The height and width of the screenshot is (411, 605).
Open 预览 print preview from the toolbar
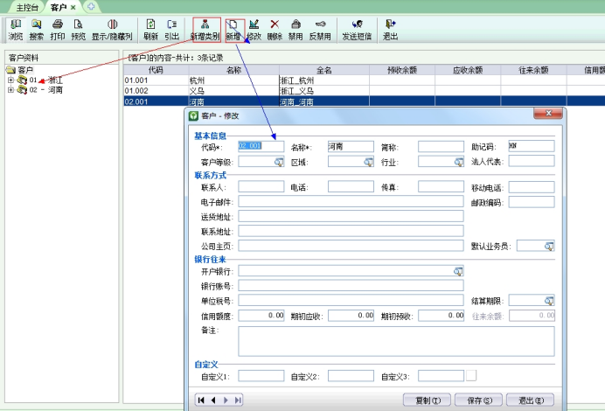(78, 30)
